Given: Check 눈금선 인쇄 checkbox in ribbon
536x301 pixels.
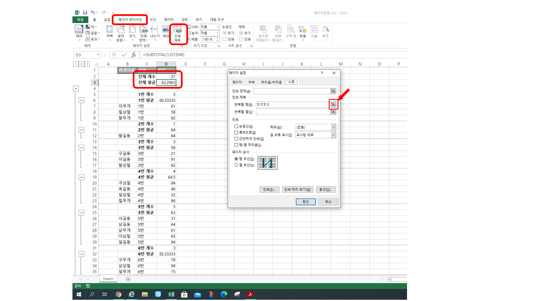Looking at the screenshot, I should click(225, 39).
